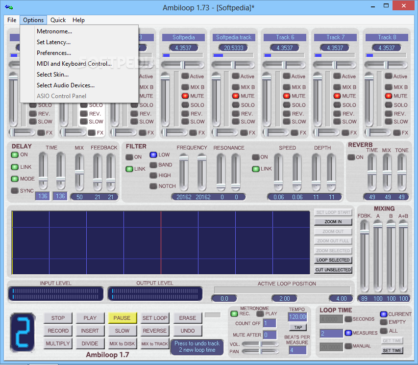Screen dimensions: 418x365
Task: Open the Quick menu
Action: click(58, 20)
